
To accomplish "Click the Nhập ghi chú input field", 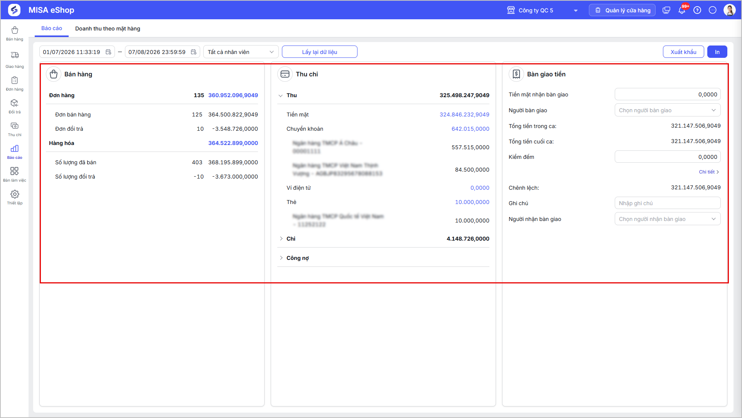I will 668,203.
